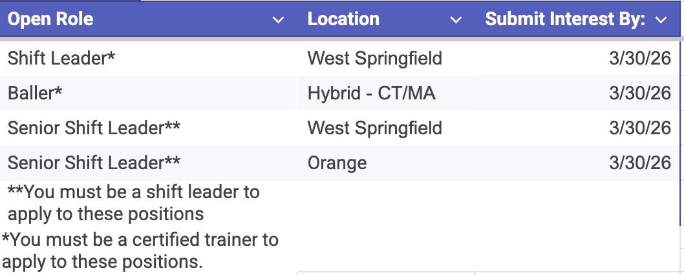Click the 3/30/26 date in Orange row
684x275 pixels.
(639, 163)
